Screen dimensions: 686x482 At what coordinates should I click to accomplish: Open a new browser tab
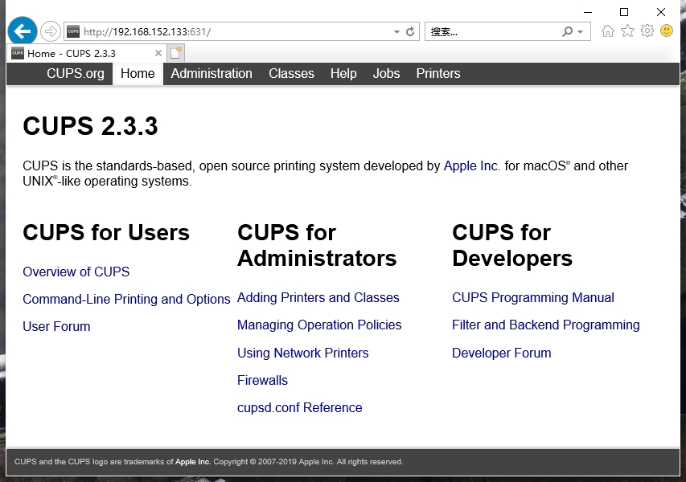(175, 51)
